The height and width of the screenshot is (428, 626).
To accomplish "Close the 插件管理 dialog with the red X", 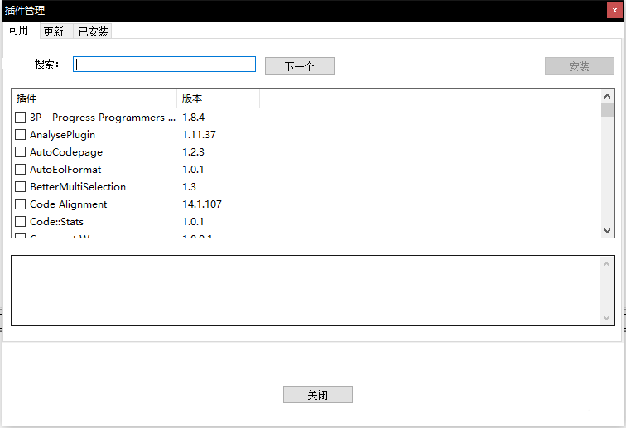I will pos(614,11).
